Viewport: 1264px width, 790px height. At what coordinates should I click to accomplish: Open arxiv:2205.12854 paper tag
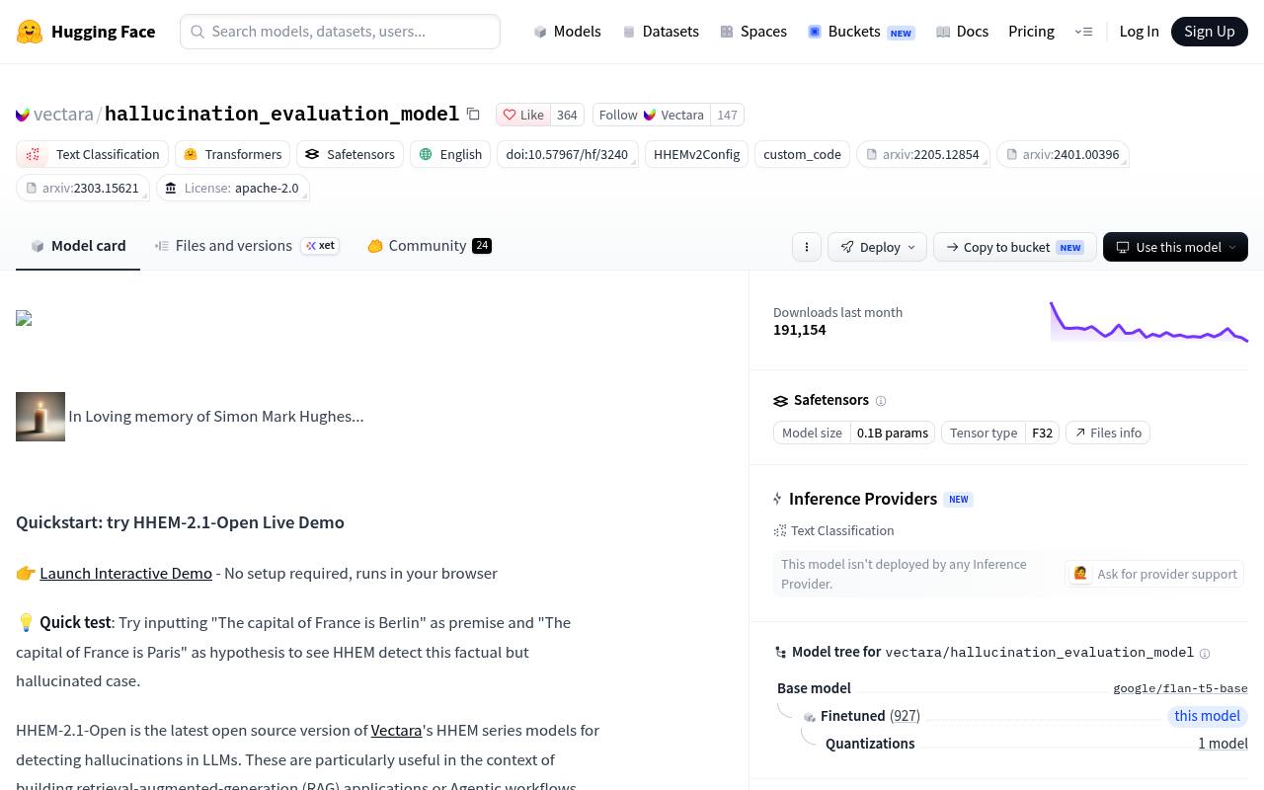point(922,154)
